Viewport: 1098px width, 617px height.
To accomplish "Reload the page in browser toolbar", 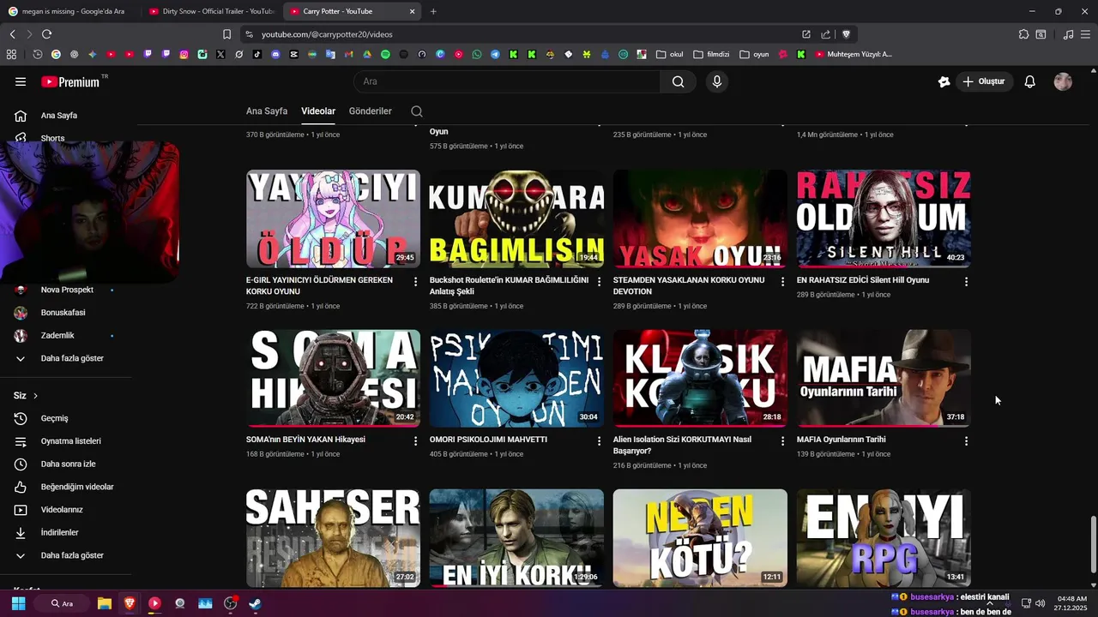I will [46, 34].
